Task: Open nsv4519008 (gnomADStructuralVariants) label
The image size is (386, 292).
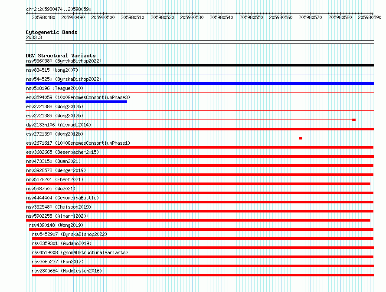Action: tap(80, 252)
